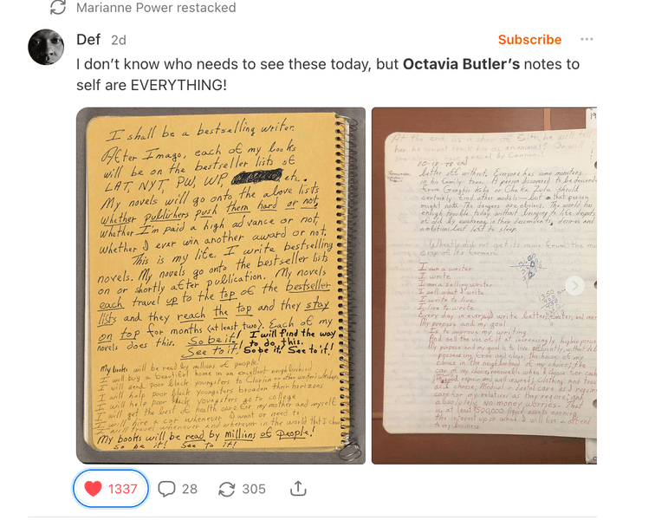Click the 1337 likes count
This screenshot has height=520, width=668.
(x=123, y=489)
